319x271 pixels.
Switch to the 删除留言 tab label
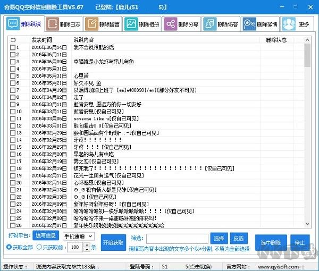109,24
